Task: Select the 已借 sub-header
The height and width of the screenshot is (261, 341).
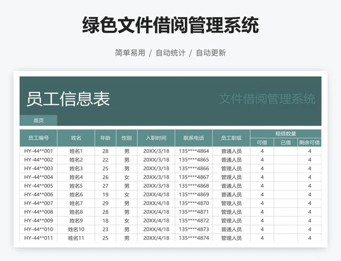Action: (x=286, y=142)
